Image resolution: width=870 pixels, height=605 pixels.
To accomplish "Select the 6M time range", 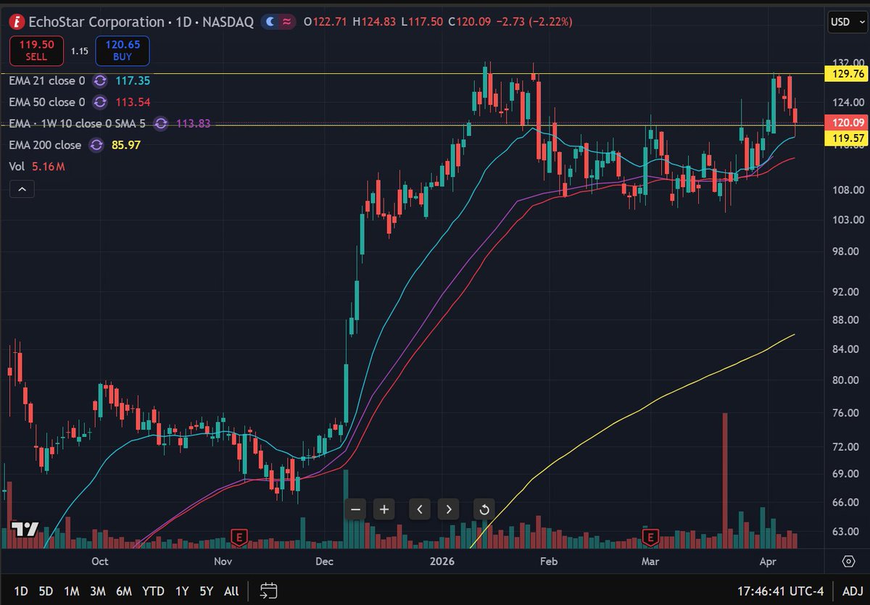I will [x=124, y=591].
